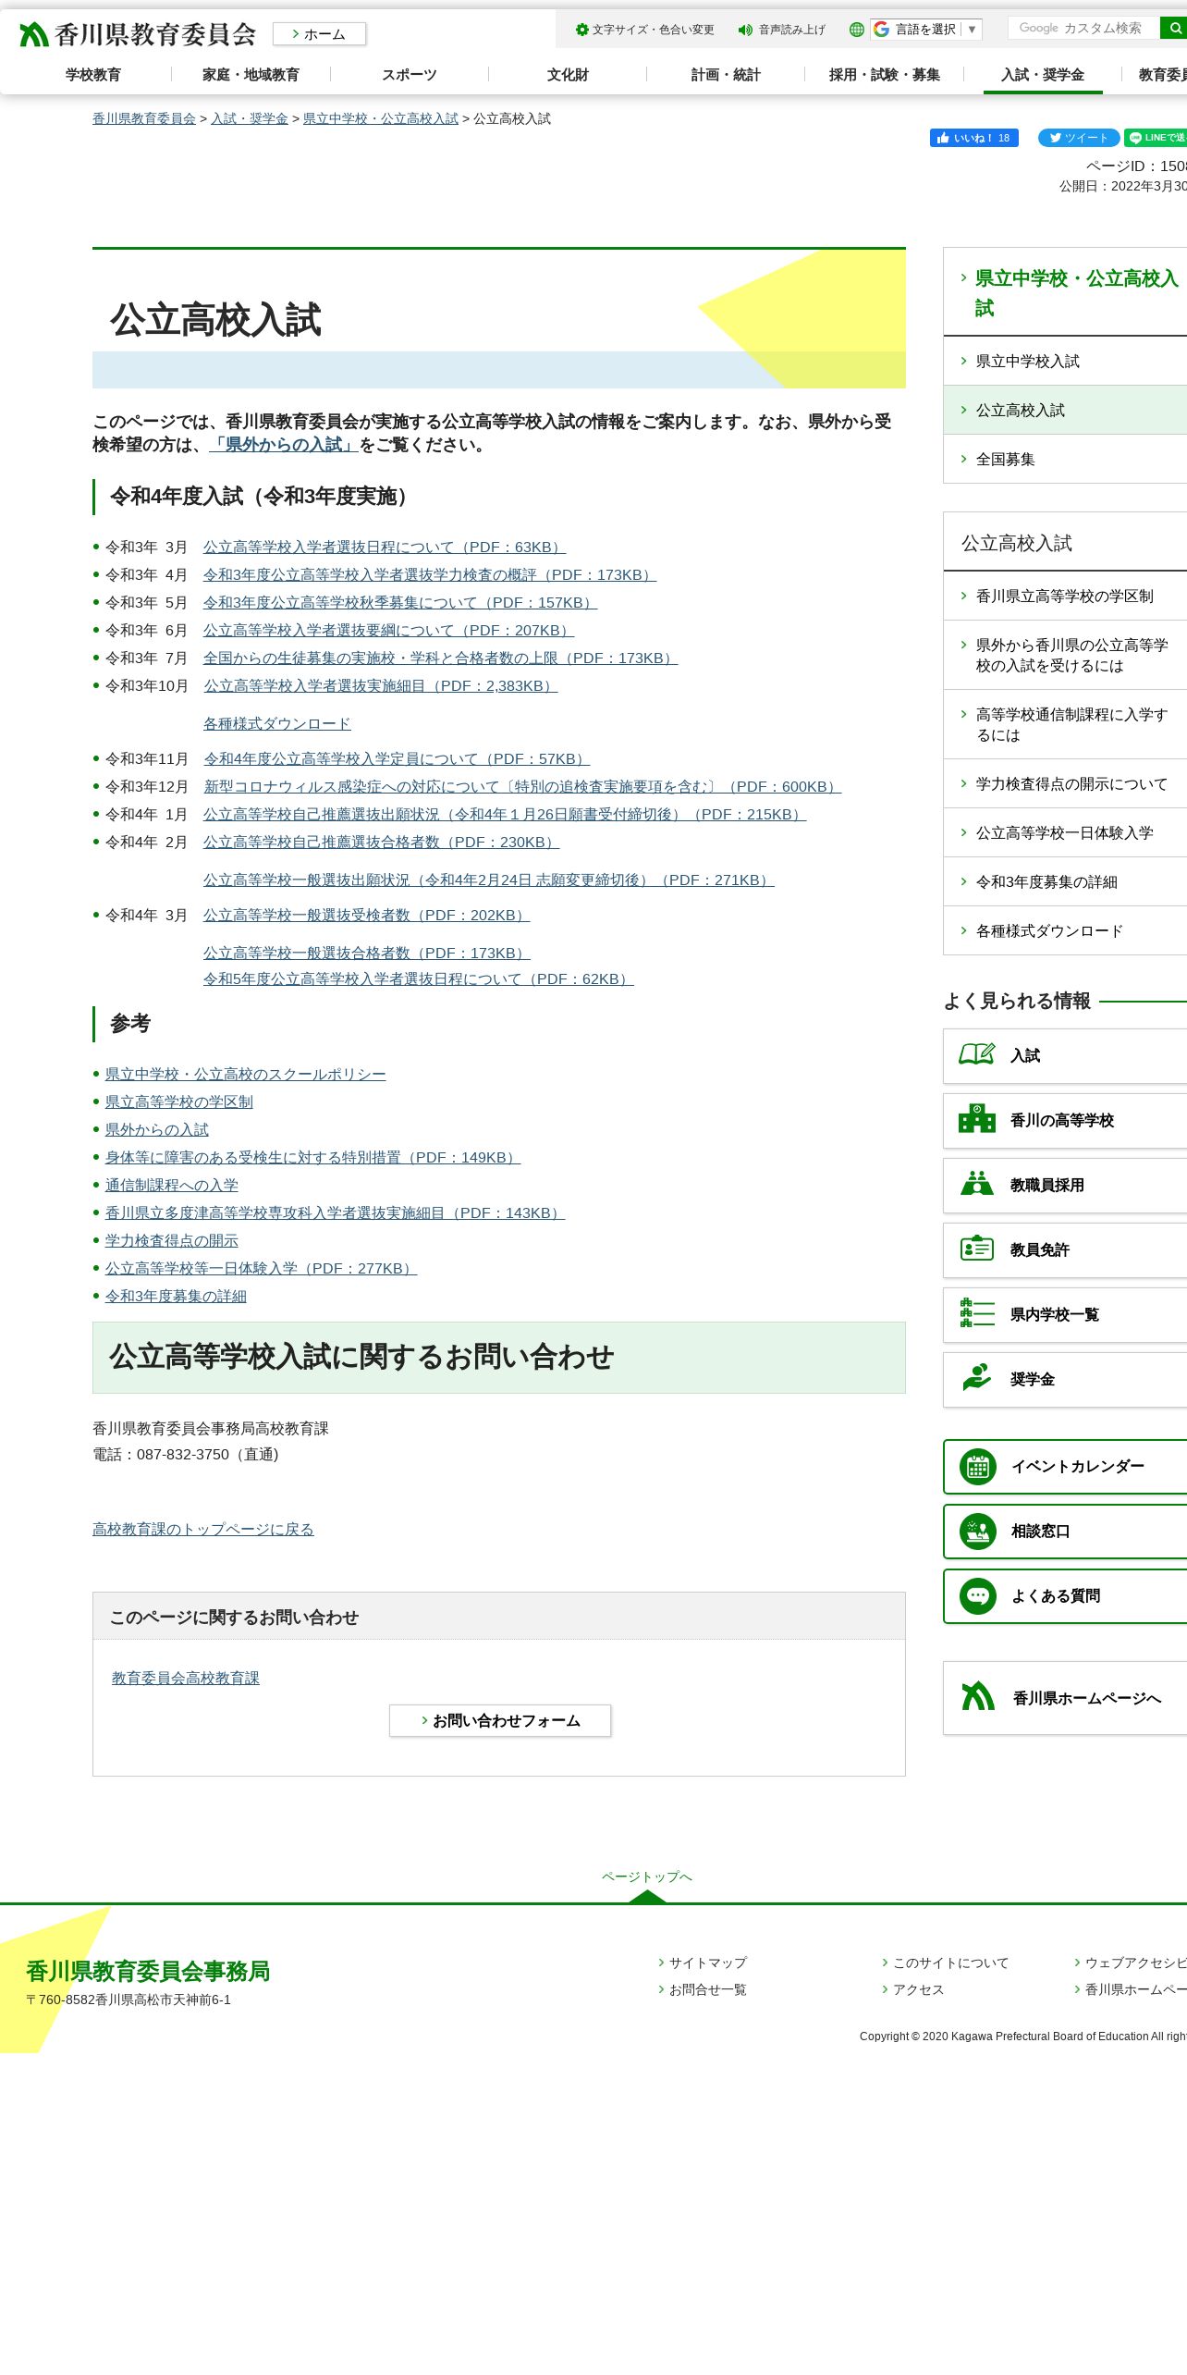Screen dimensions: 1187x2375
Task: Open sidebar 公立高等学校一日体験入学
Action: point(1065,832)
